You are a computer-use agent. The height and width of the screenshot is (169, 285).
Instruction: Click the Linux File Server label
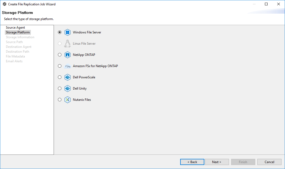coord(84,44)
